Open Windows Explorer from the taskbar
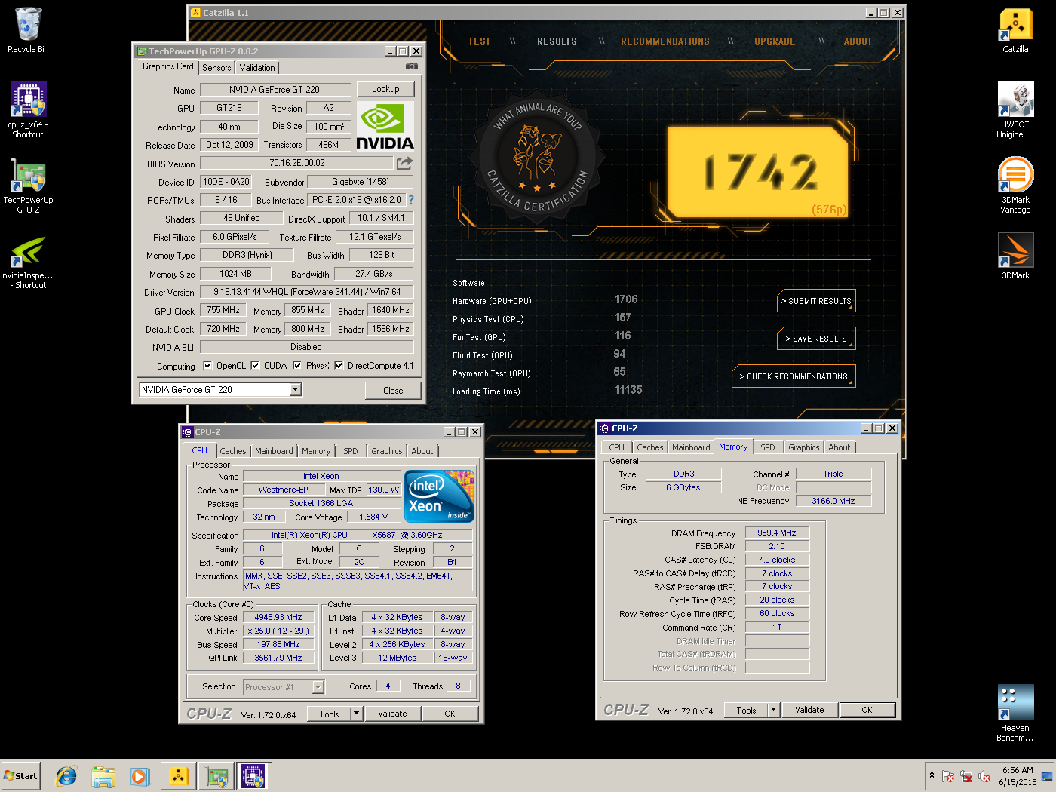 pyautogui.click(x=103, y=775)
